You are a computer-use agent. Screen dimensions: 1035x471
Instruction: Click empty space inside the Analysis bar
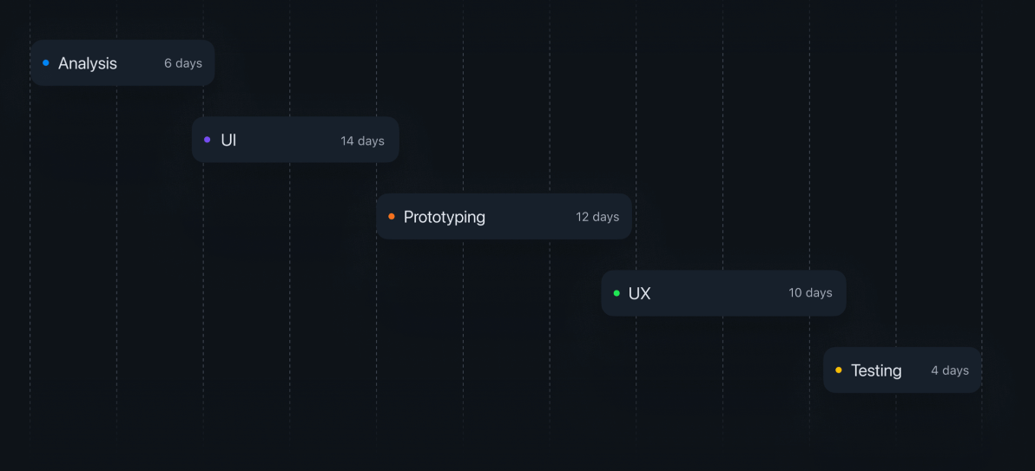[x=140, y=63]
